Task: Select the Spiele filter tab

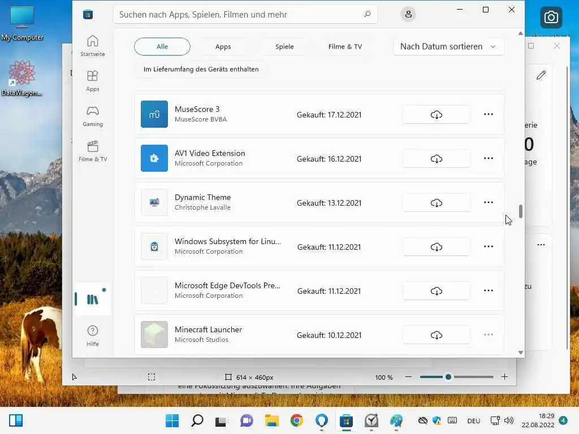Action: 284,46
